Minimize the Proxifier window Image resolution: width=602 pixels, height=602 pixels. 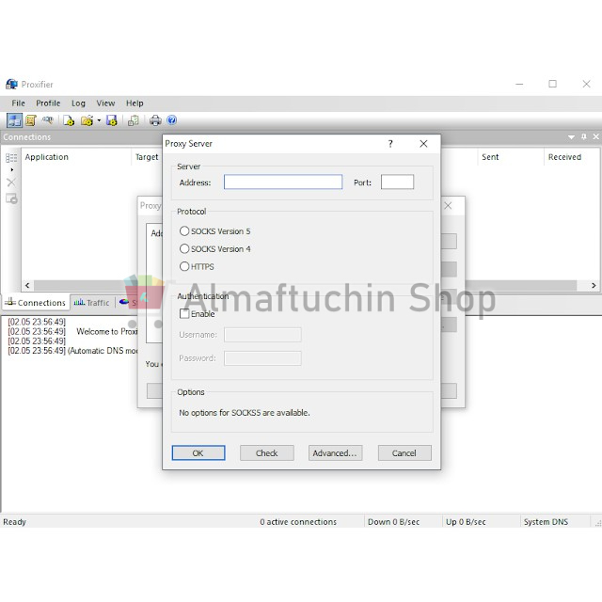(519, 84)
